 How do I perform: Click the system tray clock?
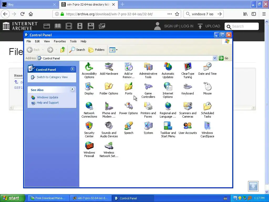pyautogui.click(x=259, y=198)
